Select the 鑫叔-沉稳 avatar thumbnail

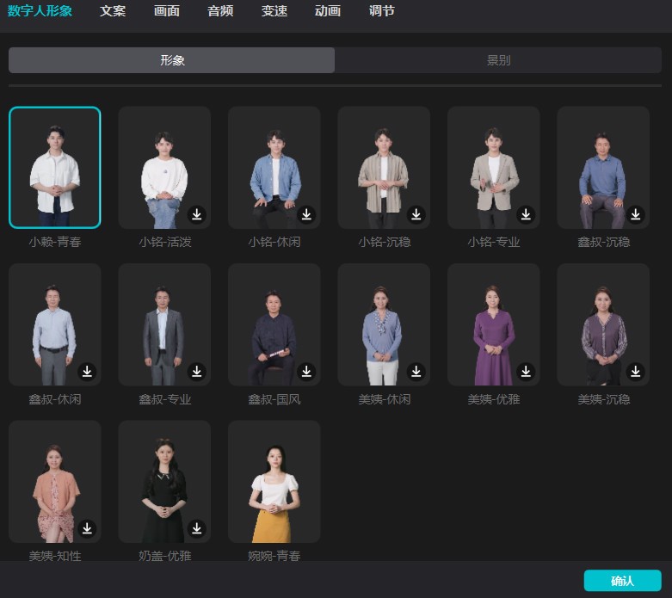click(603, 167)
